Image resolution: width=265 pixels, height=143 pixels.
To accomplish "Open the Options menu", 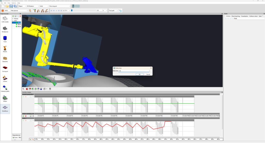I will [14, 3].
